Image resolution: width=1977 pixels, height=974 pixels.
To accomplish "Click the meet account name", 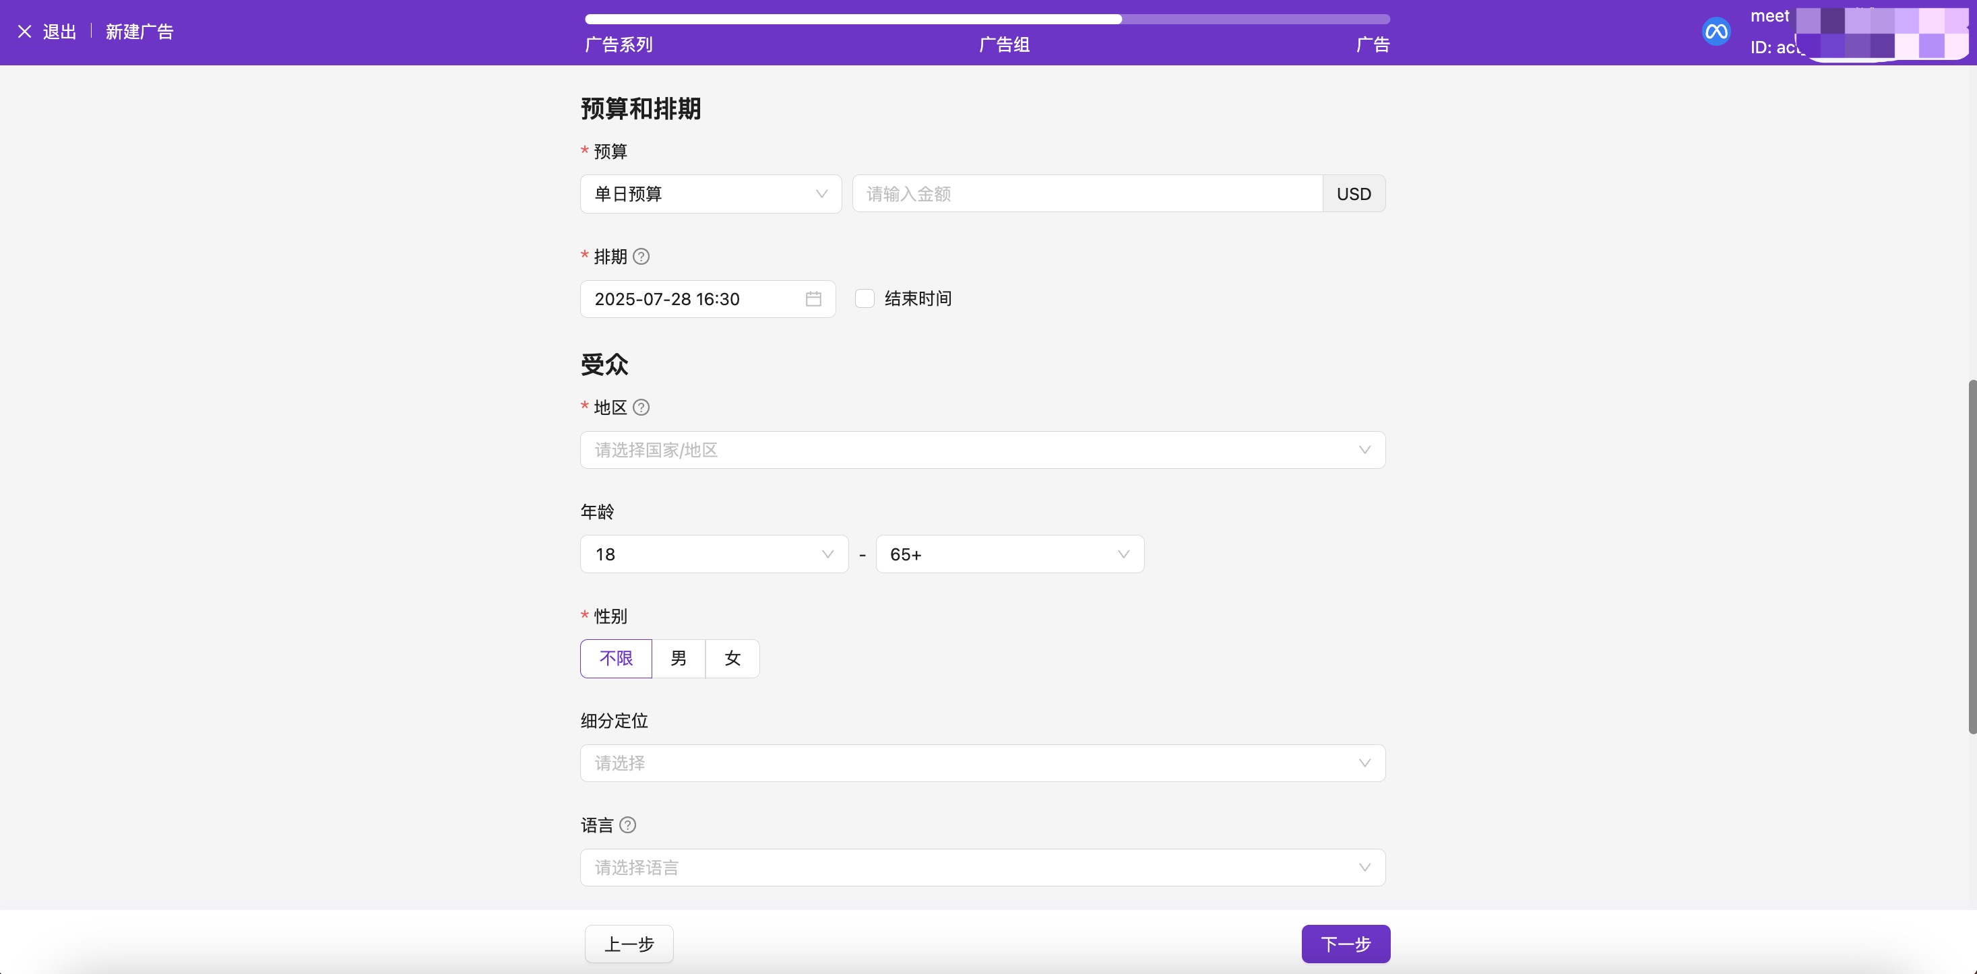I will [1769, 15].
